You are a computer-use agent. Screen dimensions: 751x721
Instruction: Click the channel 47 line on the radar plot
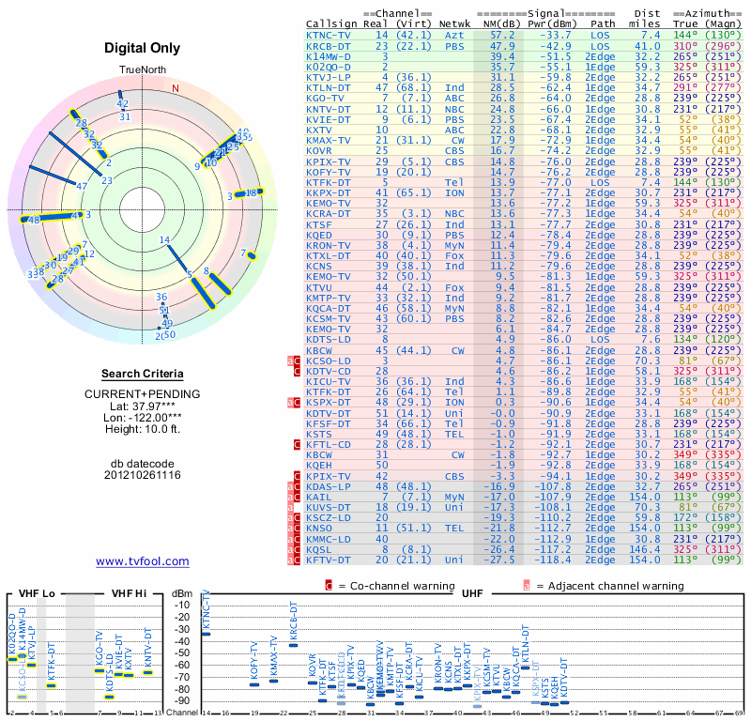(53, 176)
